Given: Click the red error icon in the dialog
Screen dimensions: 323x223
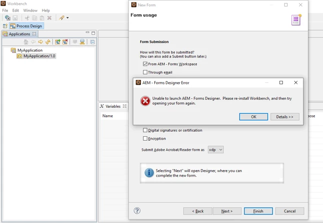Looking at the screenshot, I should point(145,101).
